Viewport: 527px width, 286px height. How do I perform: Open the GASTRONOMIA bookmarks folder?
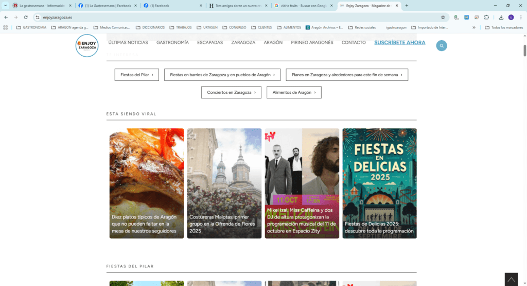tap(31, 27)
